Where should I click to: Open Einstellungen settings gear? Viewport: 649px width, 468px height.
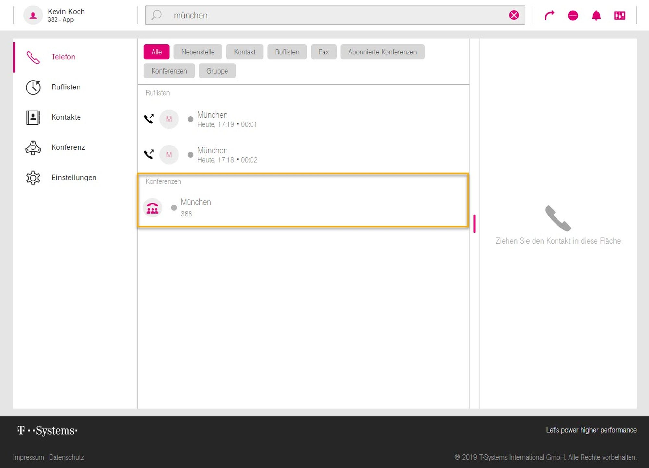[x=33, y=178]
